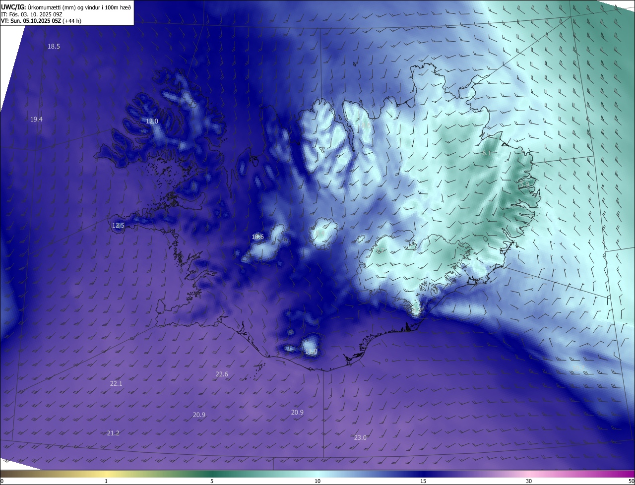Click the 0 label starting the color scale

click(2, 481)
